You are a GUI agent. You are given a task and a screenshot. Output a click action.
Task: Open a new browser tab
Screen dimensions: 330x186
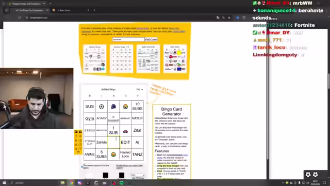(x=94, y=10)
